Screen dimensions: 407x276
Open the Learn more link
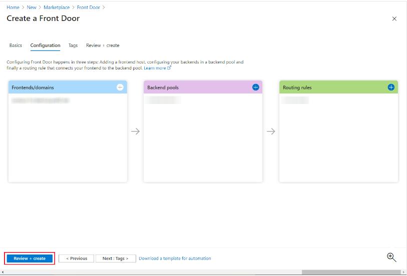(155, 68)
